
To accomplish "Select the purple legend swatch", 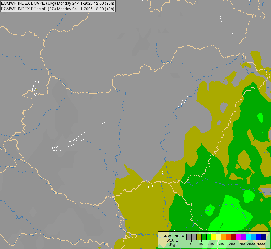I will coord(244,237).
